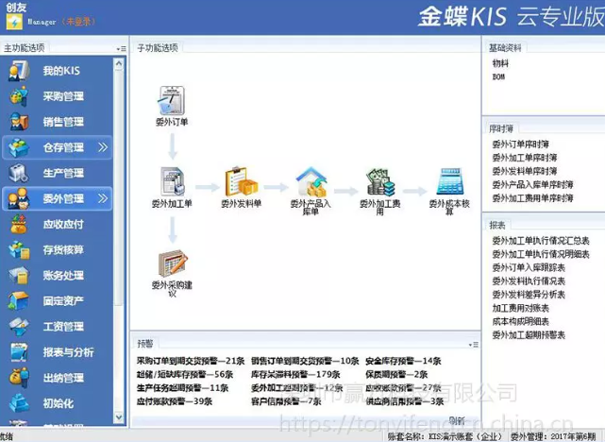605x442 pixels.
Task: Select the 委外管理 people icon
Action: coord(19,198)
